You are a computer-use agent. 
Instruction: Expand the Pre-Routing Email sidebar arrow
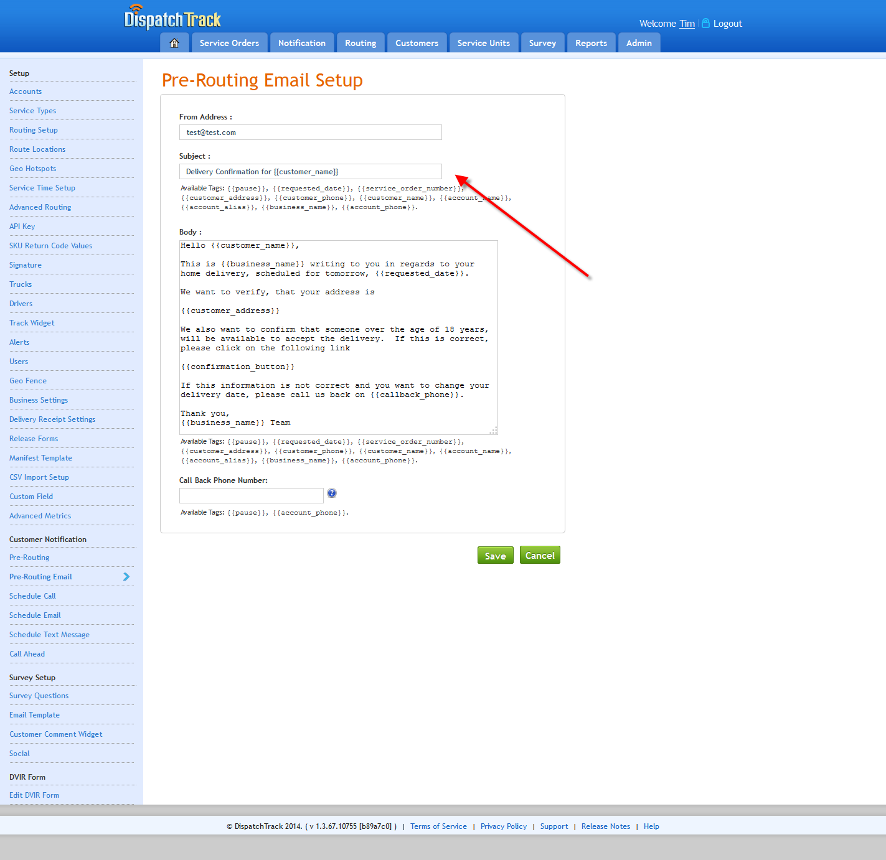tap(126, 577)
